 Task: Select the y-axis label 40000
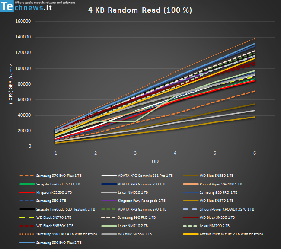click(24, 115)
